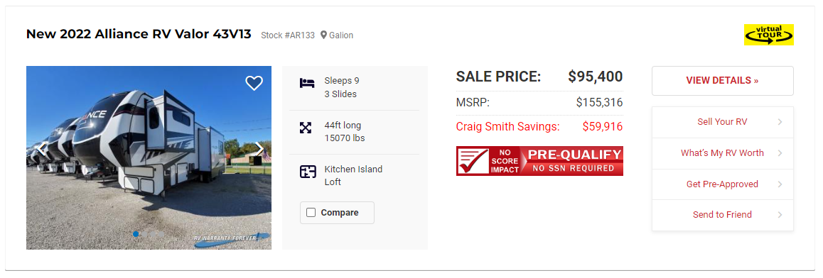Viewport: 823px width, 278px height.
Task: Click the bed sleeps icon
Action: pyautogui.click(x=307, y=83)
